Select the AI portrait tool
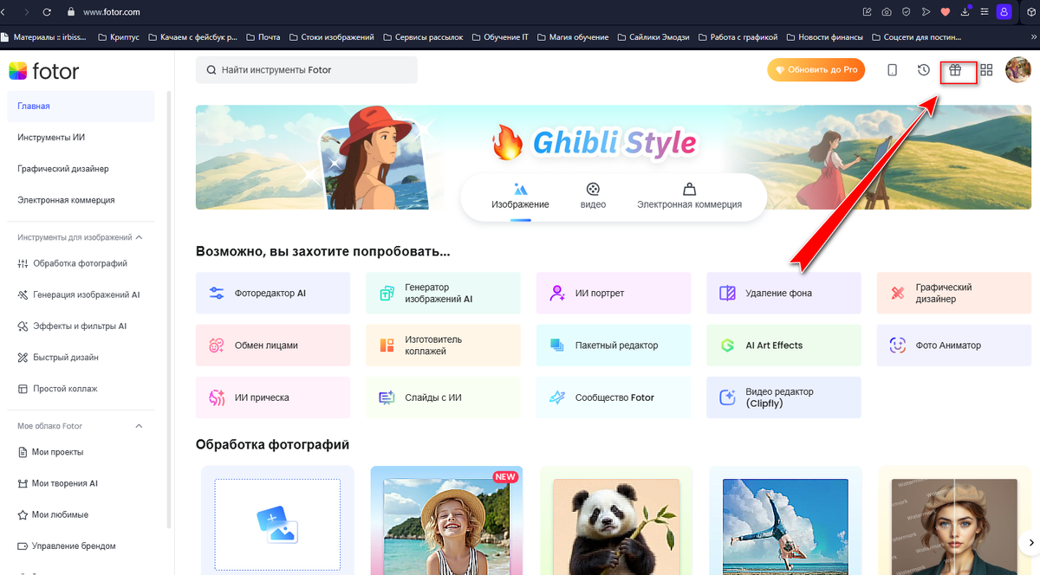The width and height of the screenshot is (1040, 575). coord(613,293)
